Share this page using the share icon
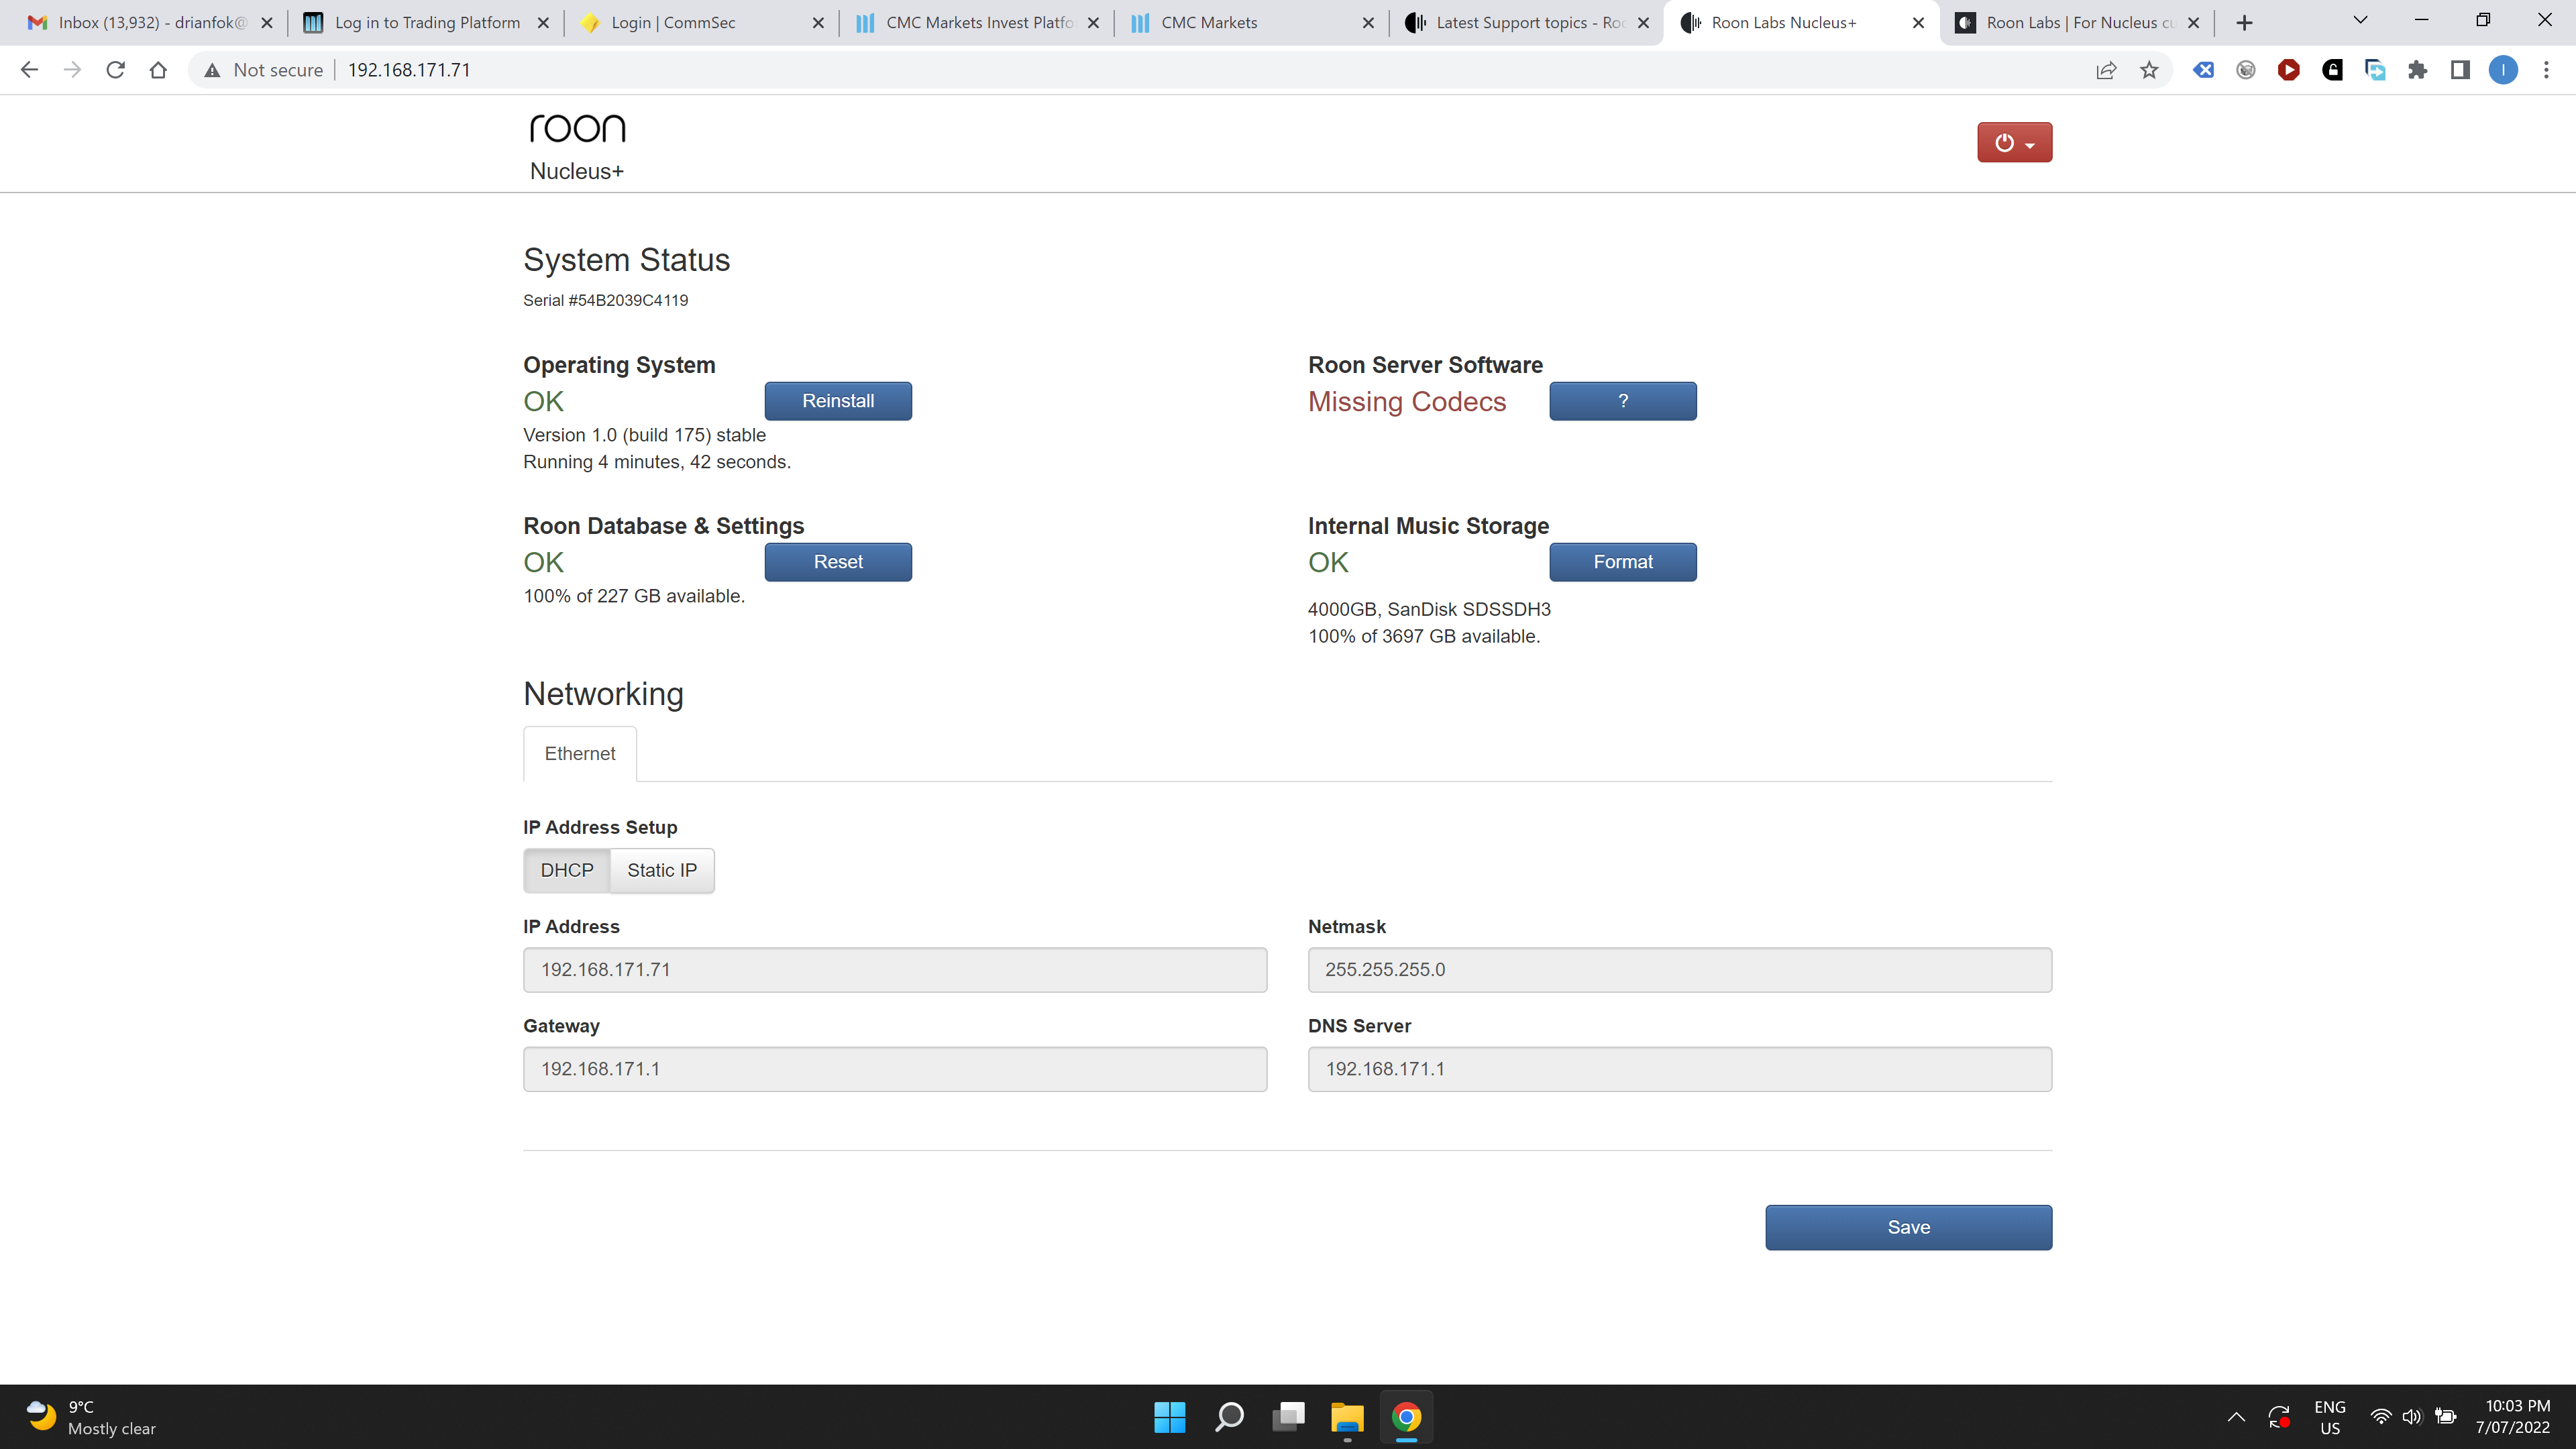 [2106, 70]
